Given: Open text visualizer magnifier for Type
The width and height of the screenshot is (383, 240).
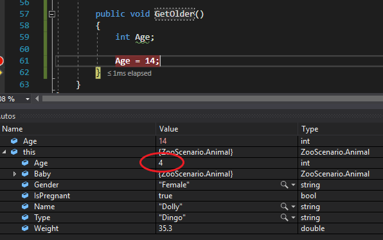Looking at the screenshot, I should pos(284,218).
